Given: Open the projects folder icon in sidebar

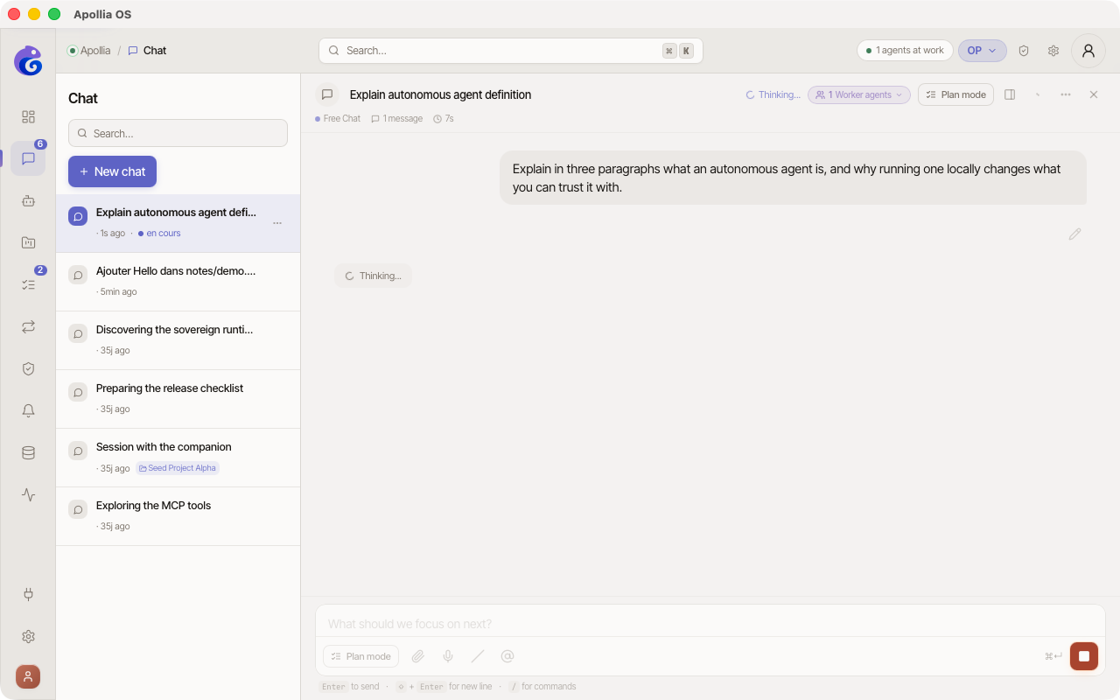Looking at the screenshot, I should (x=28, y=242).
